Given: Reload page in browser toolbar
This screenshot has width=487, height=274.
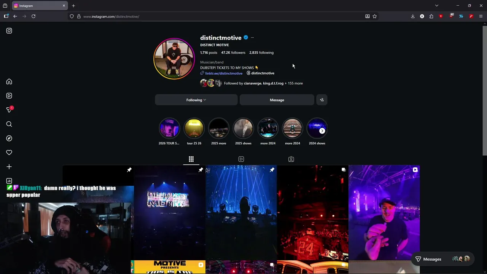Looking at the screenshot, I should point(33,16).
